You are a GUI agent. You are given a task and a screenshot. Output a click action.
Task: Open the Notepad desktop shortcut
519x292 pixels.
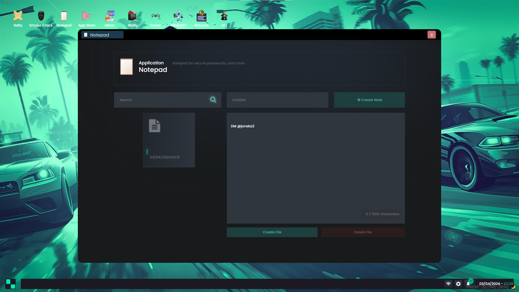(x=64, y=19)
